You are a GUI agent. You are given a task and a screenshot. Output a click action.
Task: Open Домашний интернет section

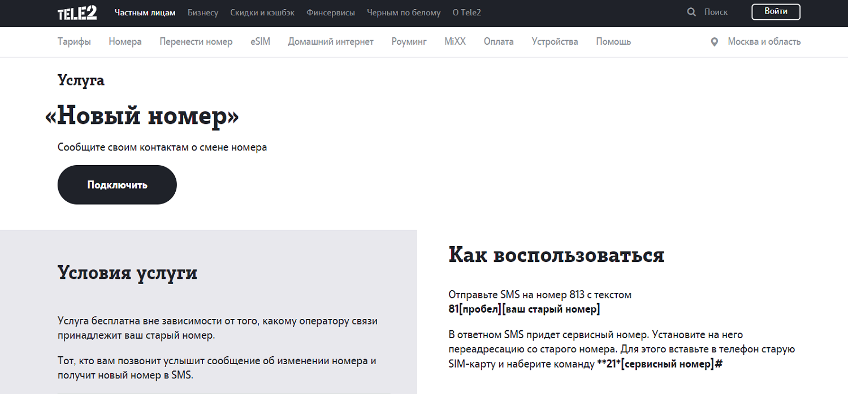coord(331,41)
